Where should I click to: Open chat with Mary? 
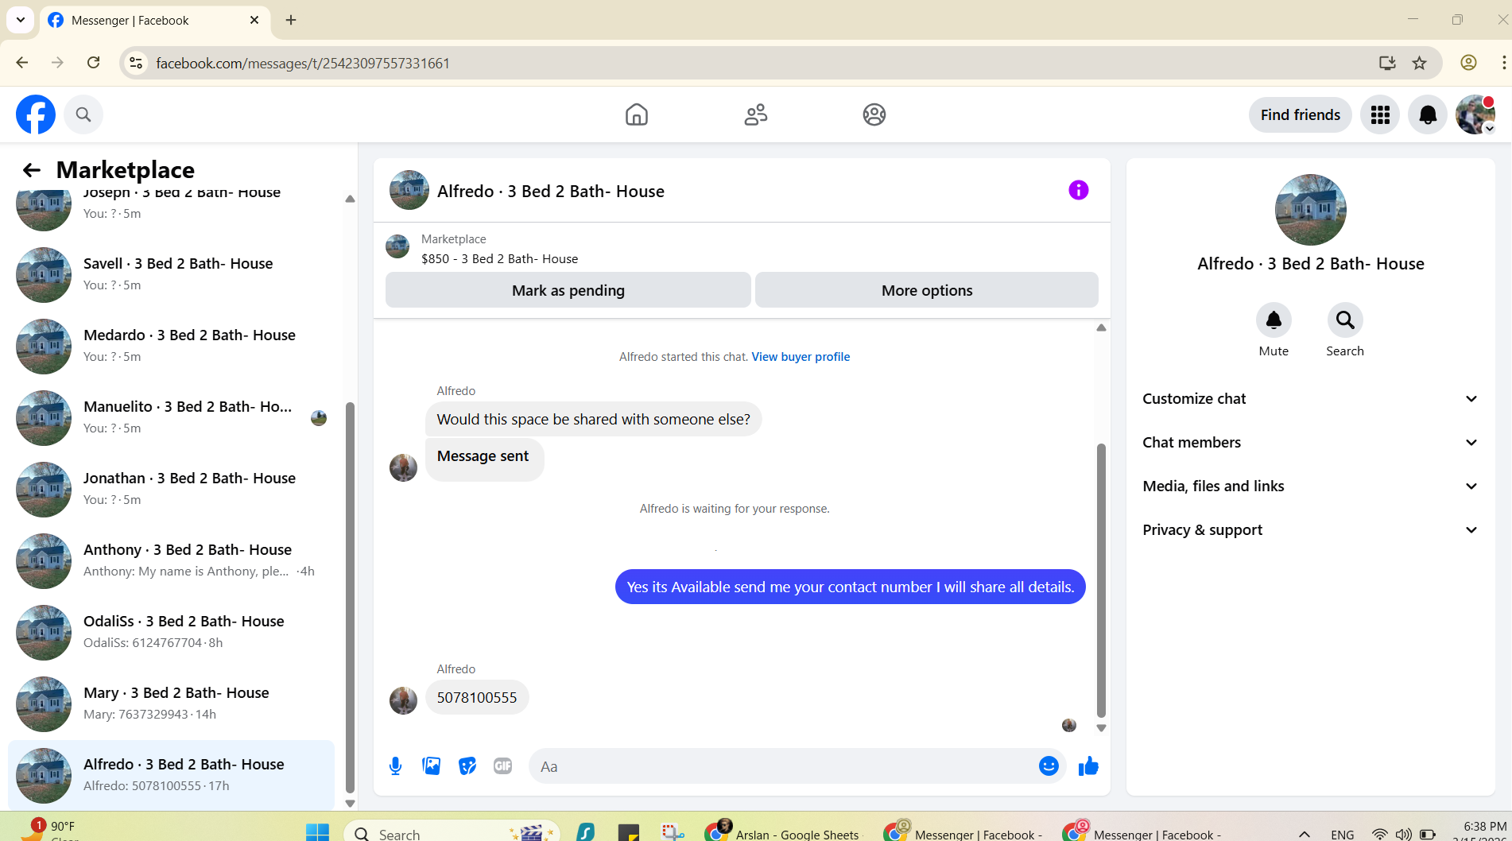coord(171,703)
